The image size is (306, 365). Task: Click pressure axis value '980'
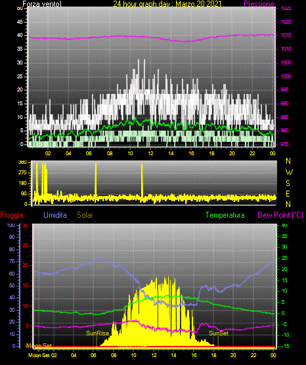coord(284,130)
